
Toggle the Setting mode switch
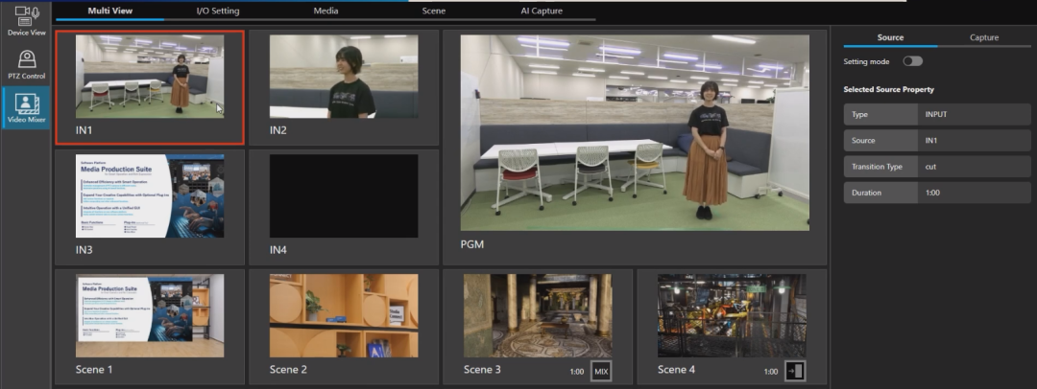click(911, 61)
